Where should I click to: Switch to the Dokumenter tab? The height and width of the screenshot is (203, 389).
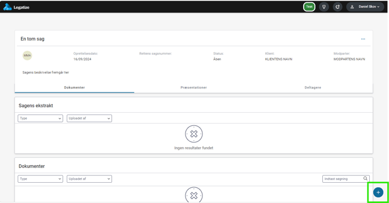(x=75, y=87)
